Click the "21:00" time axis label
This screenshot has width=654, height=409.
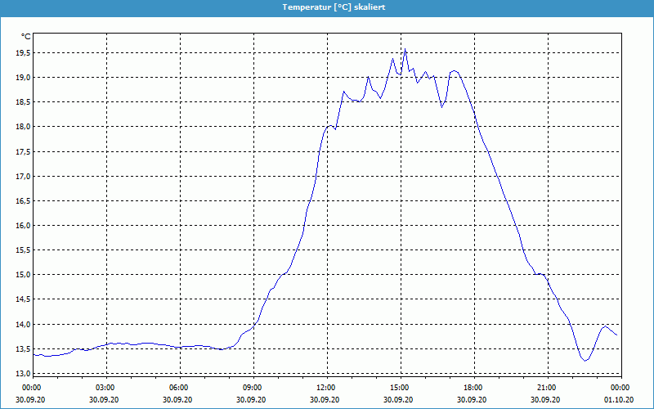coord(548,388)
